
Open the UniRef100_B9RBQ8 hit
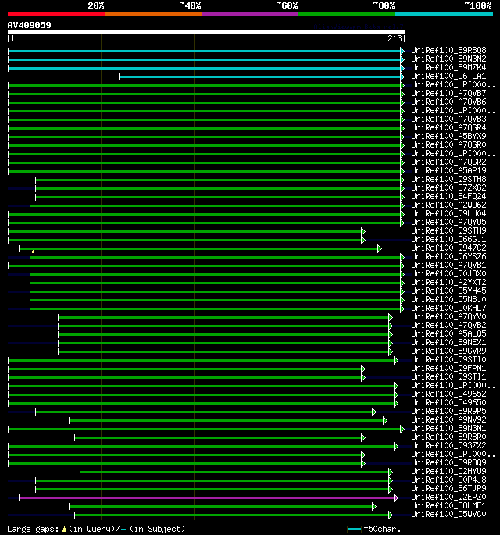448,51
